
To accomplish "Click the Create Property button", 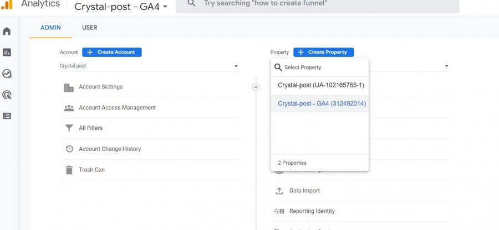I will pos(323,52).
